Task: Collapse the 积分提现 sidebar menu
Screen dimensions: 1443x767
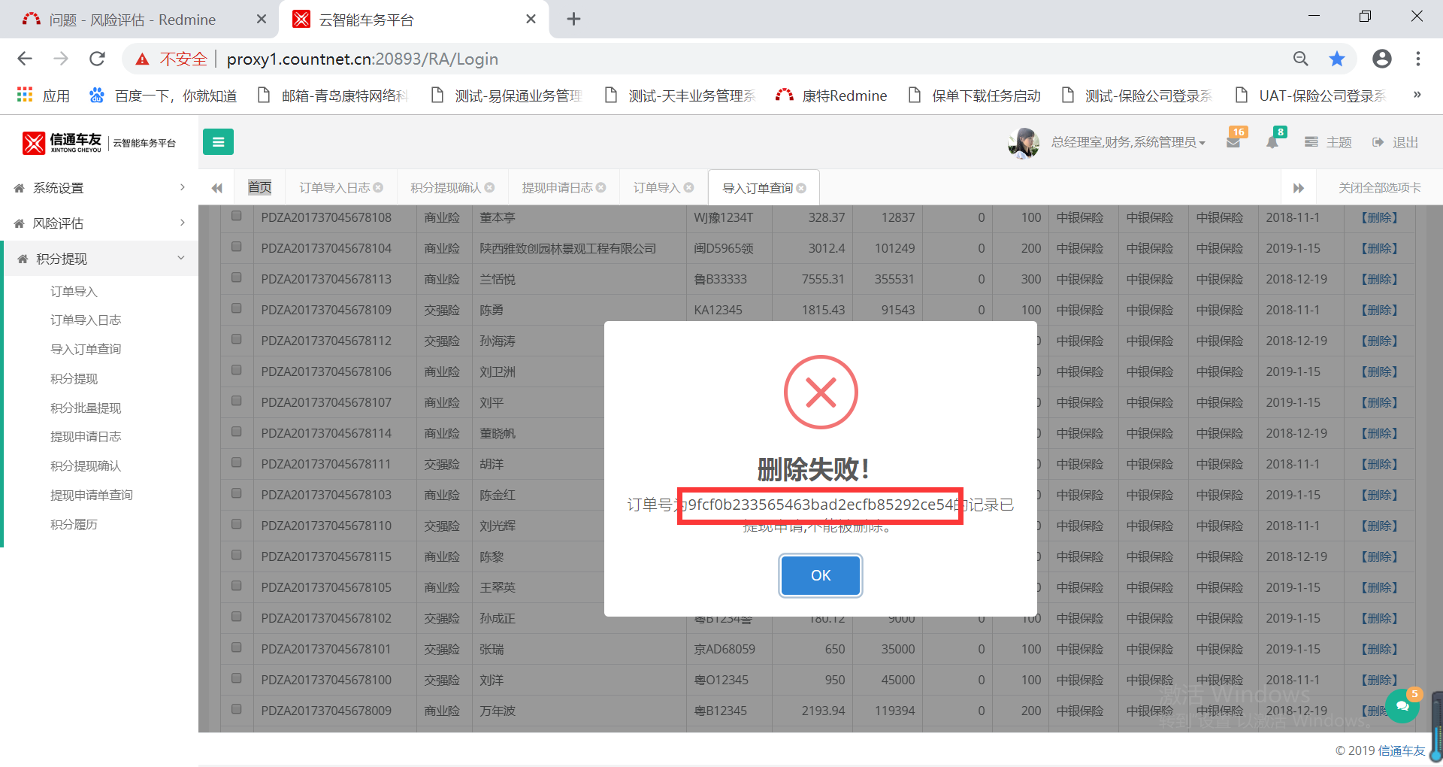Action: pos(99,259)
